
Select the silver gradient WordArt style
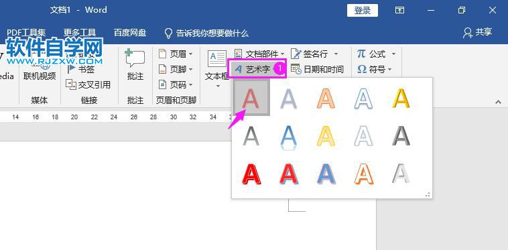(x=401, y=174)
